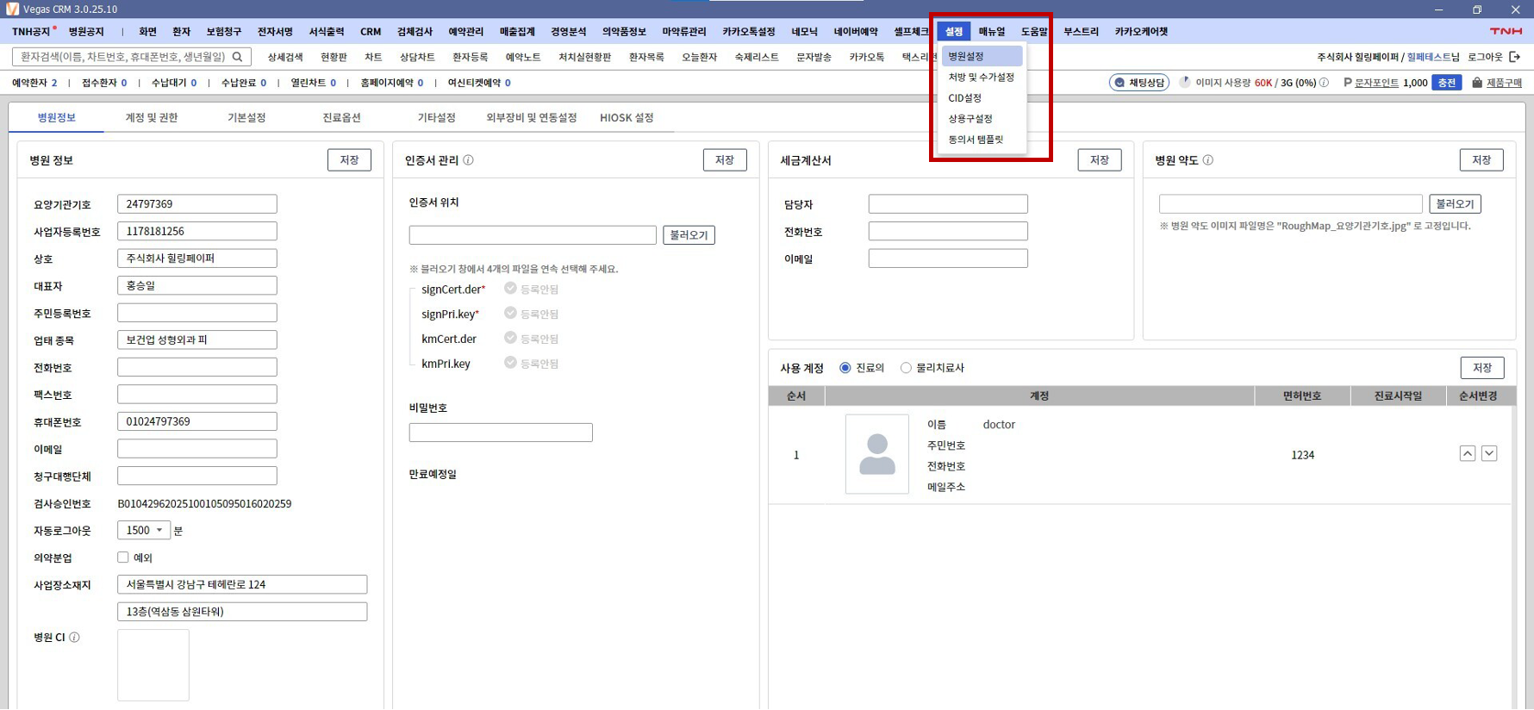Click the signPri.key status check icon
1534x710 pixels.
(x=510, y=314)
